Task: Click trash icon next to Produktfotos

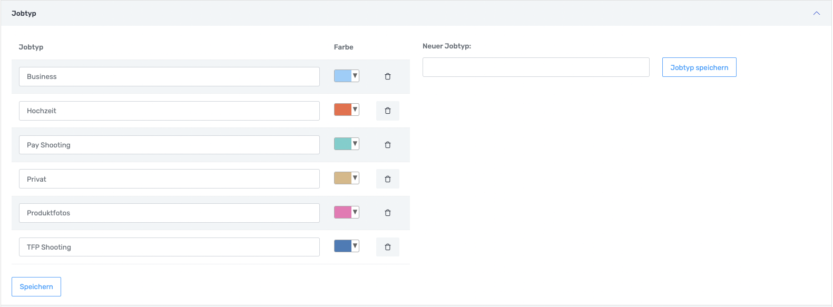Action: point(387,213)
